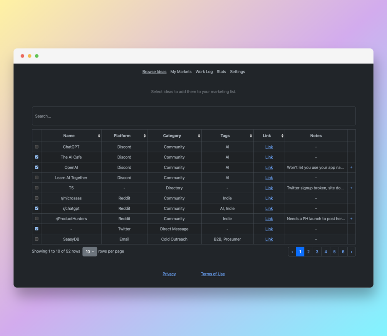Image resolution: width=387 pixels, height=336 pixels.
Task: Uncheck the r/chatgpt row checkbox
Action: click(x=37, y=208)
